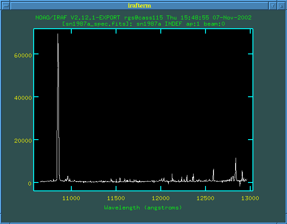Click the emission peak near 12580 angstroms
The height and width of the screenshot is (224, 287).
coord(213,170)
